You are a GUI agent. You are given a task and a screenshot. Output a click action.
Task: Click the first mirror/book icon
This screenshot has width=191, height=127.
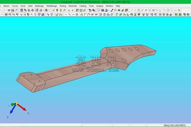coord(144,15)
